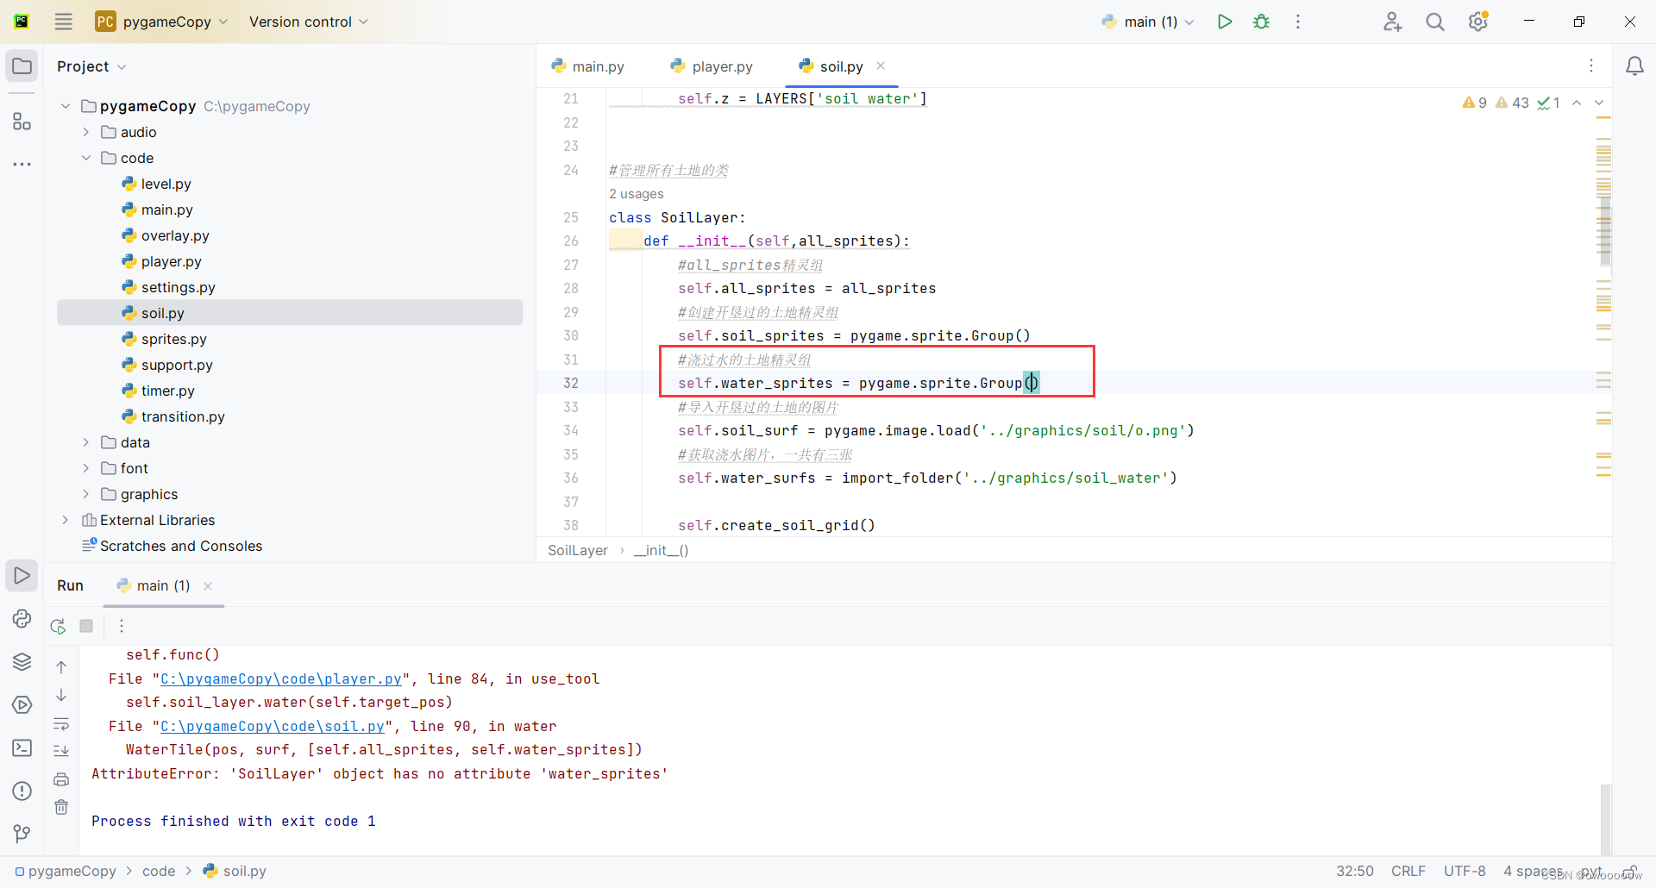Follow the player.py traceback link
1656x888 pixels.
279,679
